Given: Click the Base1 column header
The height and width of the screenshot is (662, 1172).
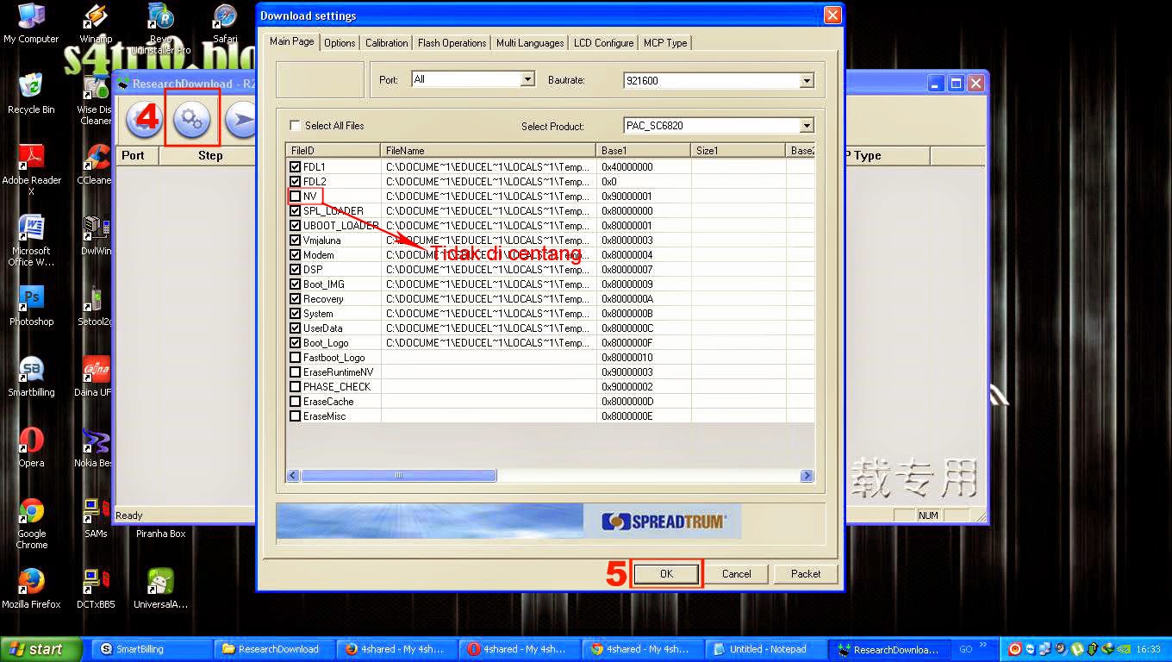Looking at the screenshot, I should [x=644, y=150].
